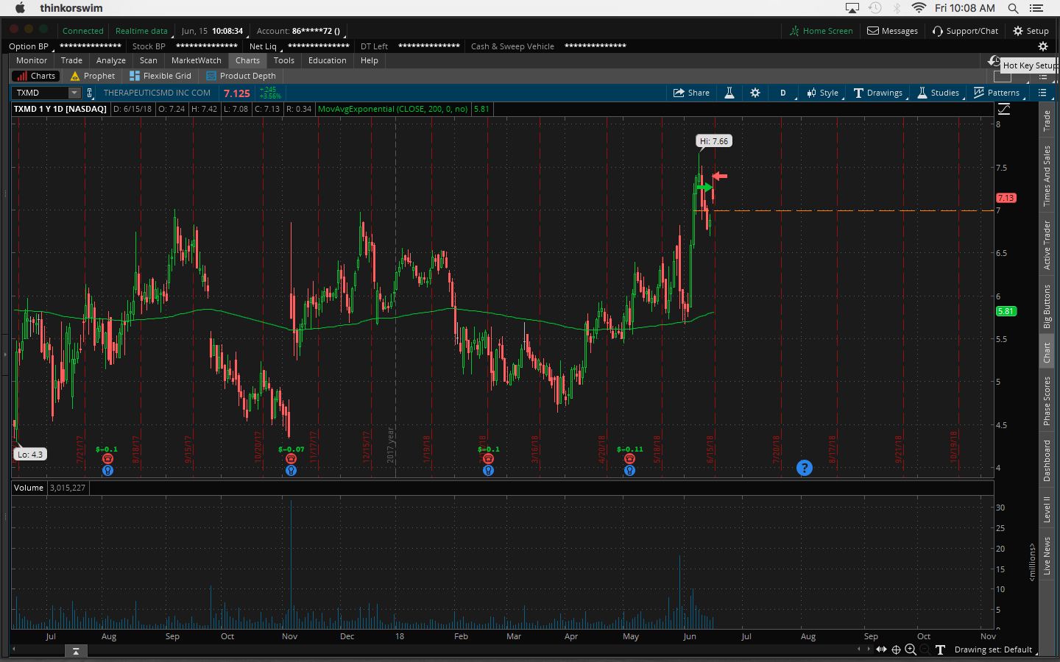Click the macOS Spotlight search icon
The image size is (1060, 662).
tap(1013, 8)
